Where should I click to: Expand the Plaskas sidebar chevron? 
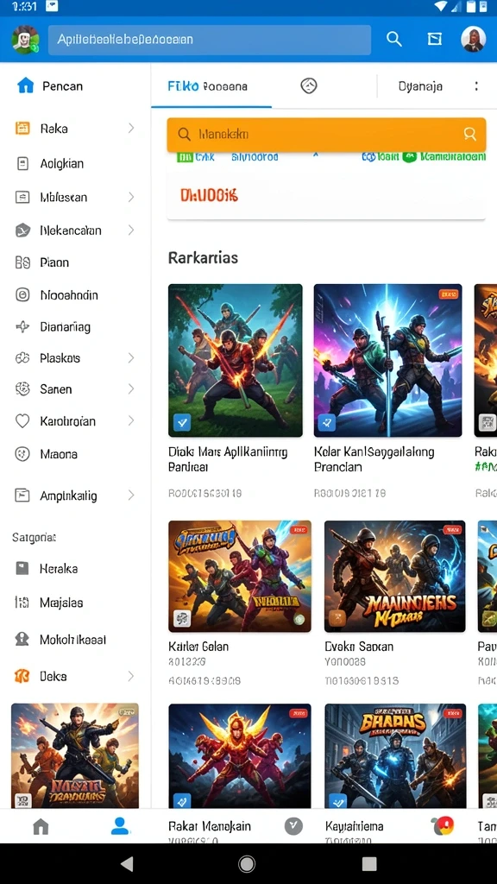131,358
